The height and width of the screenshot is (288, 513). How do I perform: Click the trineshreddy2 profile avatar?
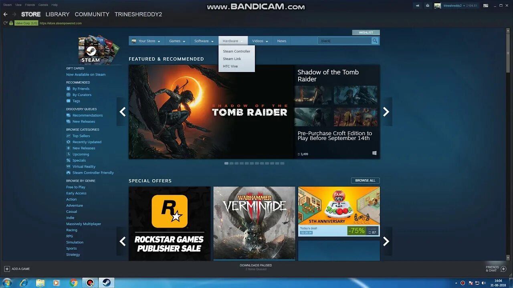pos(437,6)
